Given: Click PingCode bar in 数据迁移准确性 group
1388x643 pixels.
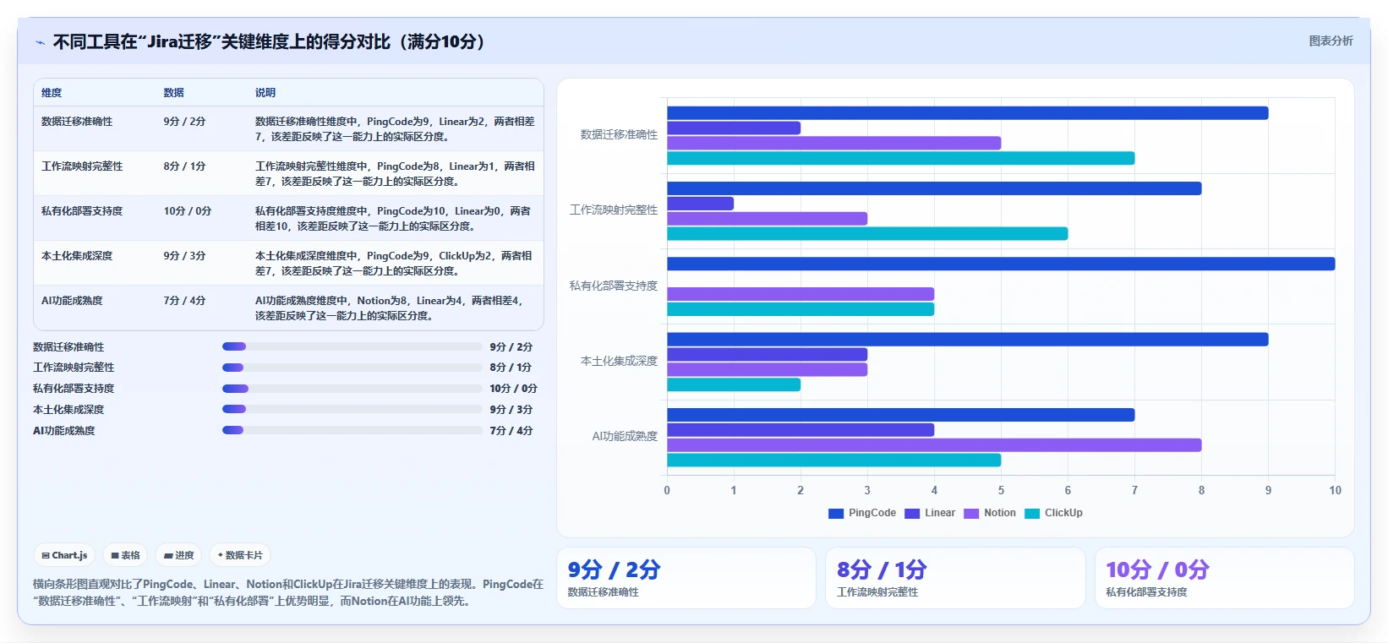Looking at the screenshot, I should tap(968, 113).
